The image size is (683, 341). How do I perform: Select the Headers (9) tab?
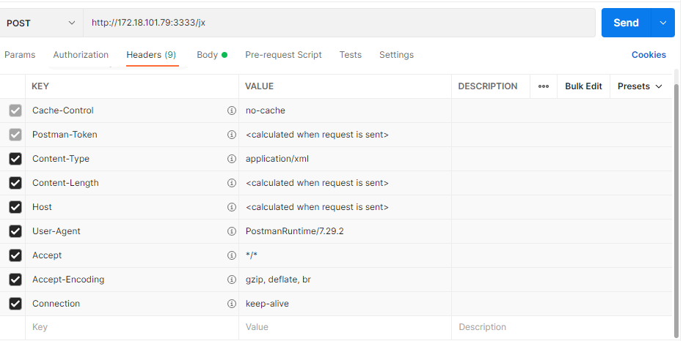pyautogui.click(x=151, y=55)
